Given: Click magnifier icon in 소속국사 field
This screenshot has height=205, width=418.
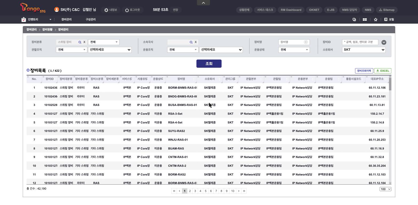Looking at the screenshot, I should [x=191, y=42].
